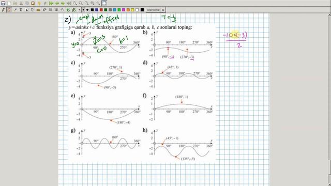Click the Set As Default icon

[x=74, y=10]
